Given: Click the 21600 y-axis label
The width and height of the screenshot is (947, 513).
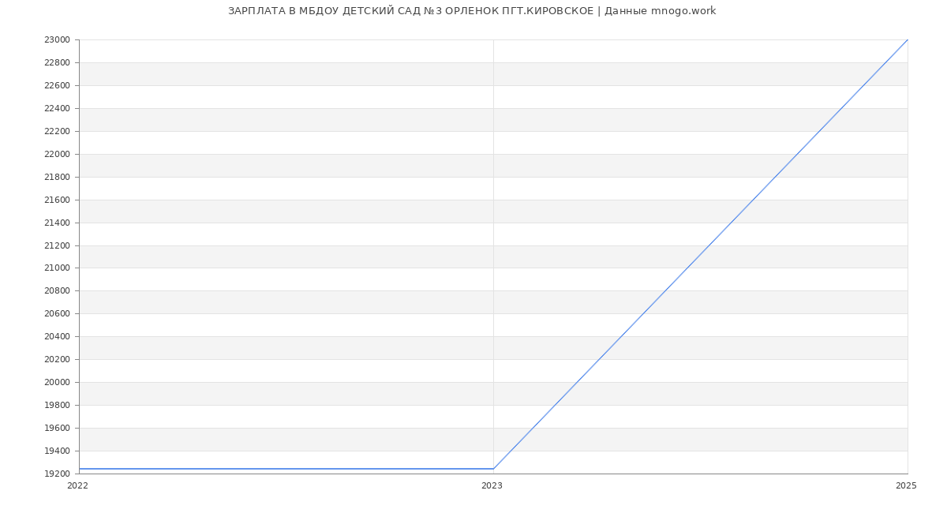Looking at the screenshot, I should 57,200.
